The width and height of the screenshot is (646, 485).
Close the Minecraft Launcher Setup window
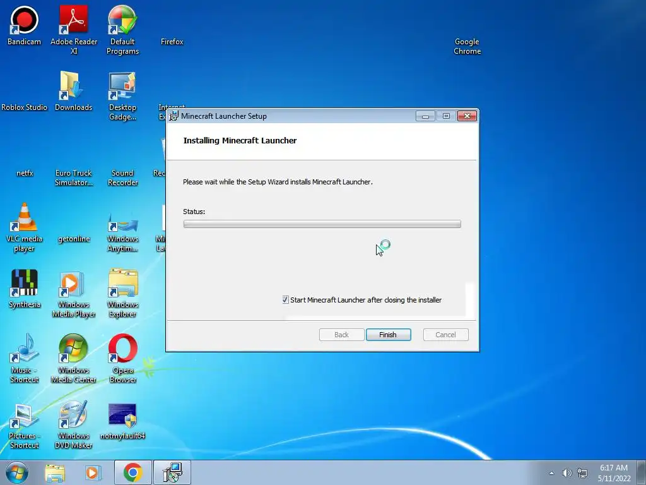click(x=467, y=116)
